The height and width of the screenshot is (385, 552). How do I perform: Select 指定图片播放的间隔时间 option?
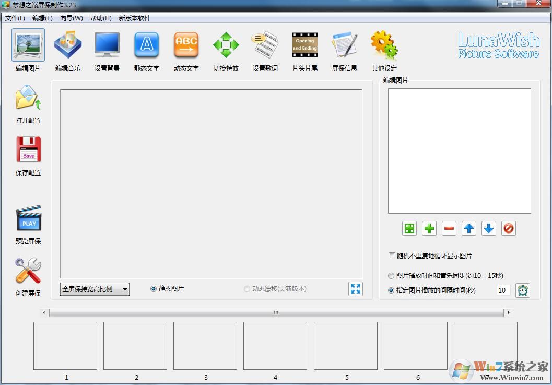(x=391, y=290)
